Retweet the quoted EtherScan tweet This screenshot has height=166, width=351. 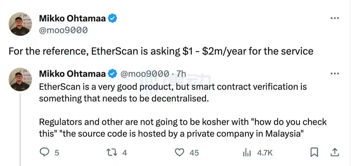(111, 152)
